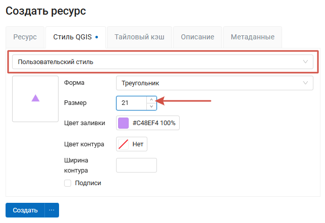Screen dimensions: 325x223
Task: Click the purple fill color swatch
Action: coord(123,123)
